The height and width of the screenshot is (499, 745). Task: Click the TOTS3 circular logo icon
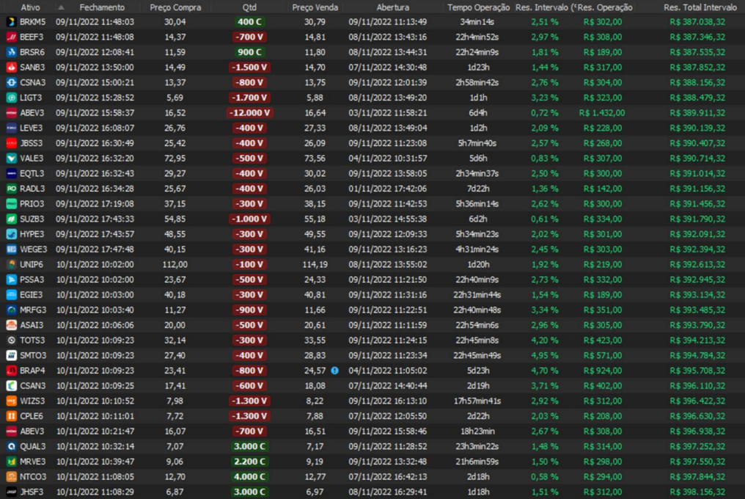(11, 340)
